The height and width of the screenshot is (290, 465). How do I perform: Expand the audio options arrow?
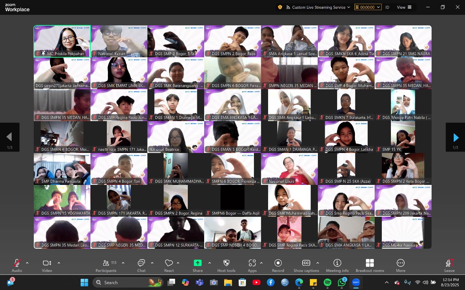coord(27,263)
